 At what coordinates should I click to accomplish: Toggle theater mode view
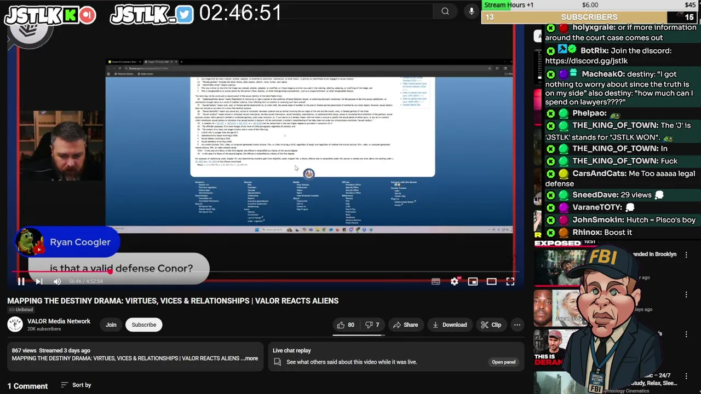point(491,281)
